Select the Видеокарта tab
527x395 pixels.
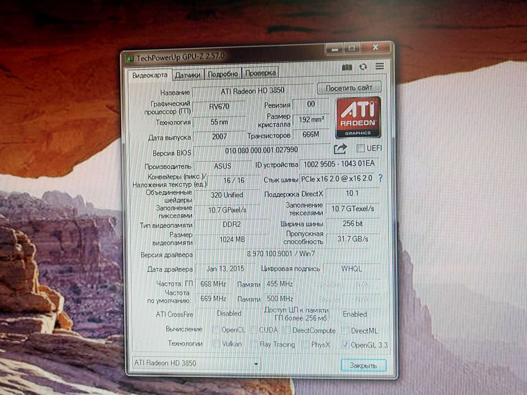tap(150, 75)
